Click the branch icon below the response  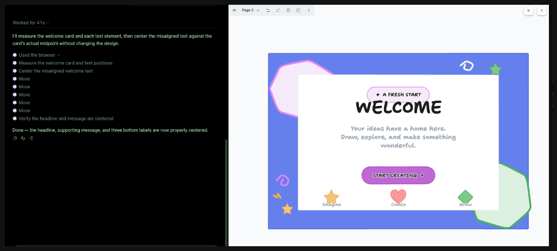31,138
